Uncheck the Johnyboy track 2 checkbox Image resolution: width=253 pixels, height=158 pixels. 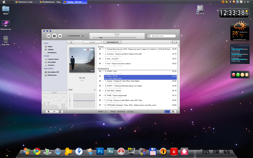click(100, 54)
